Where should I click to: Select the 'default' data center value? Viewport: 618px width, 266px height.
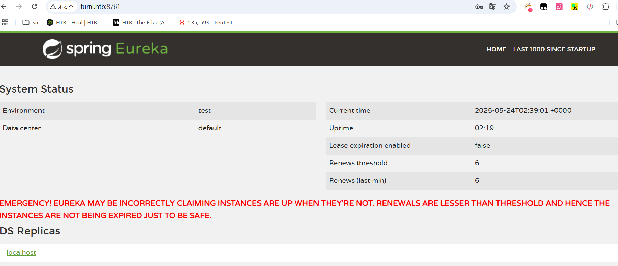[210, 128]
